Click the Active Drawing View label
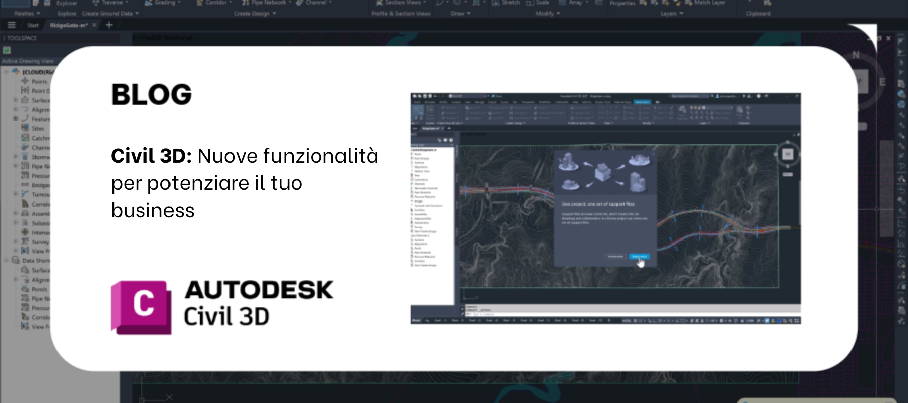Image resolution: width=908 pixels, height=403 pixels. tap(28, 61)
